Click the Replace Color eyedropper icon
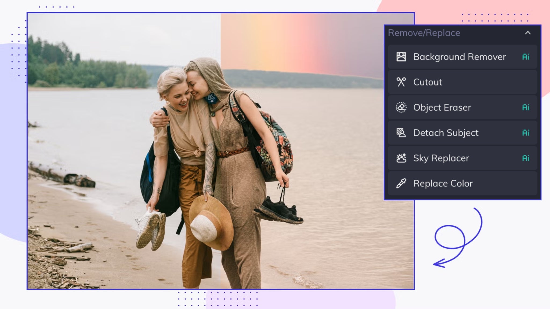The image size is (550, 309). click(401, 183)
